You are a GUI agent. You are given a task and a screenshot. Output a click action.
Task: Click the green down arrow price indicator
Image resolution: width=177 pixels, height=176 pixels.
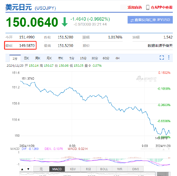(x=65, y=22)
